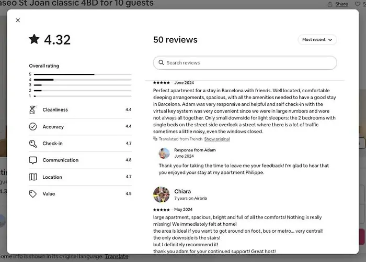This screenshot has height=262, width=366.
Task: Click the translation icon beside Translated from French
Action: (x=155, y=139)
